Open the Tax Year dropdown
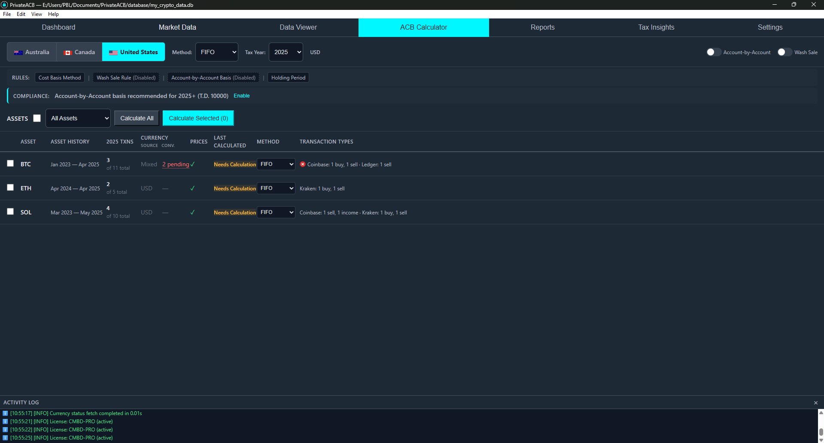Image resolution: width=824 pixels, height=443 pixels. click(x=286, y=52)
